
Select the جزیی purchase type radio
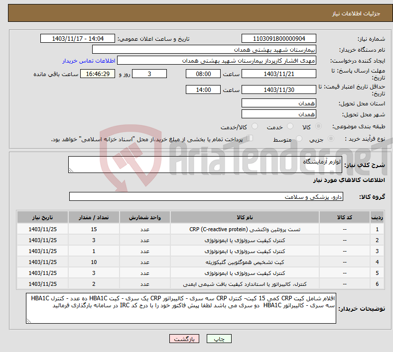point(331,138)
